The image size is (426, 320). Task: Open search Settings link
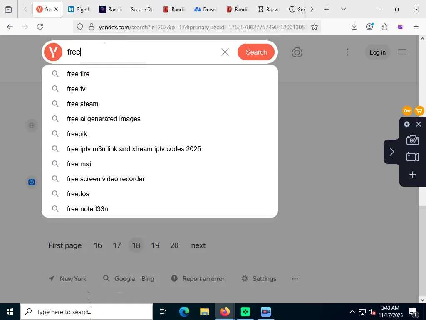point(259,279)
